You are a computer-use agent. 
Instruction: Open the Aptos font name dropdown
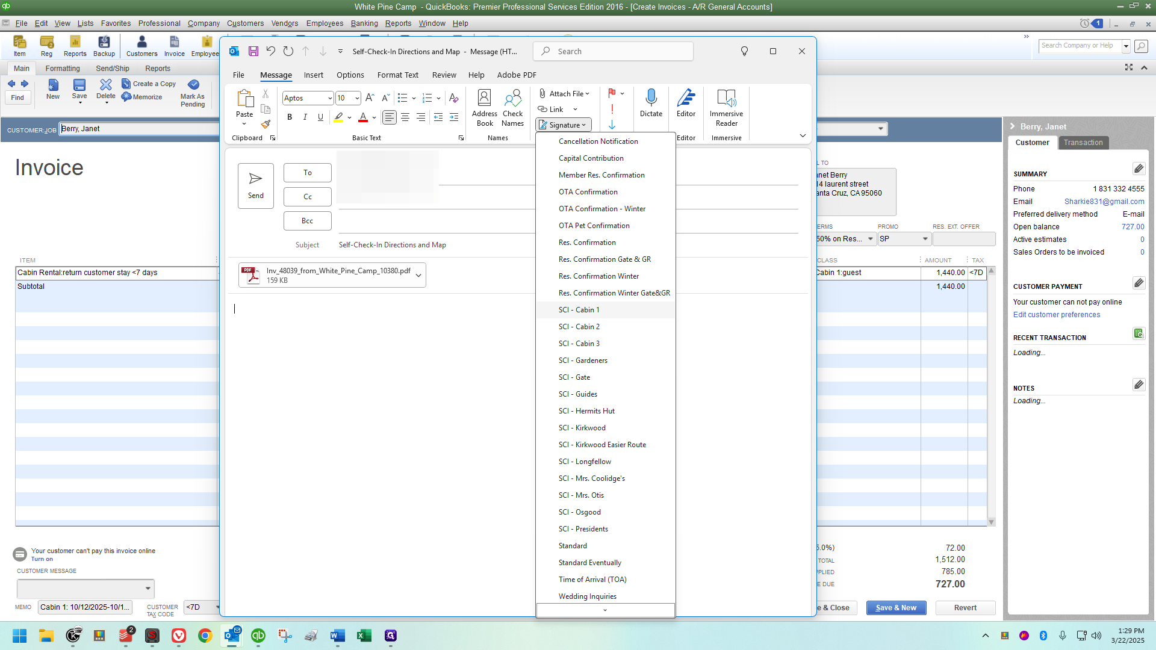coord(330,98)
